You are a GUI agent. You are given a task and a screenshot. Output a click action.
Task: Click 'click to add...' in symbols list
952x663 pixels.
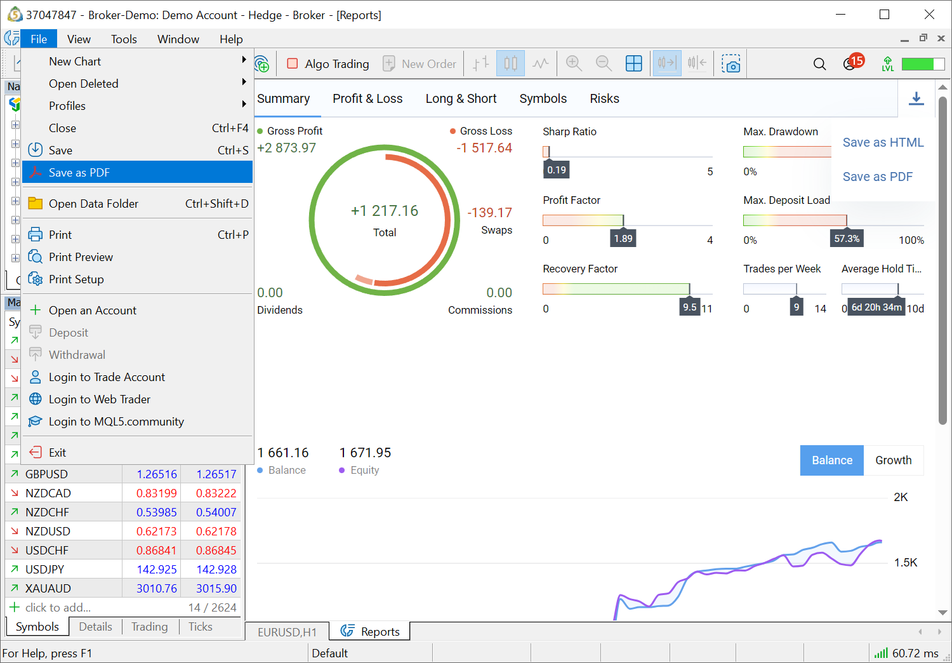(58, 607)
